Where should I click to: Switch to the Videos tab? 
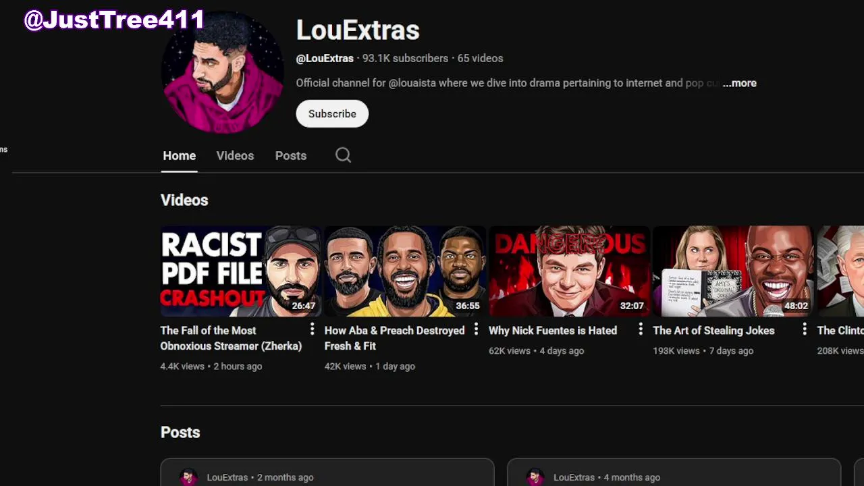pos(235,155)
